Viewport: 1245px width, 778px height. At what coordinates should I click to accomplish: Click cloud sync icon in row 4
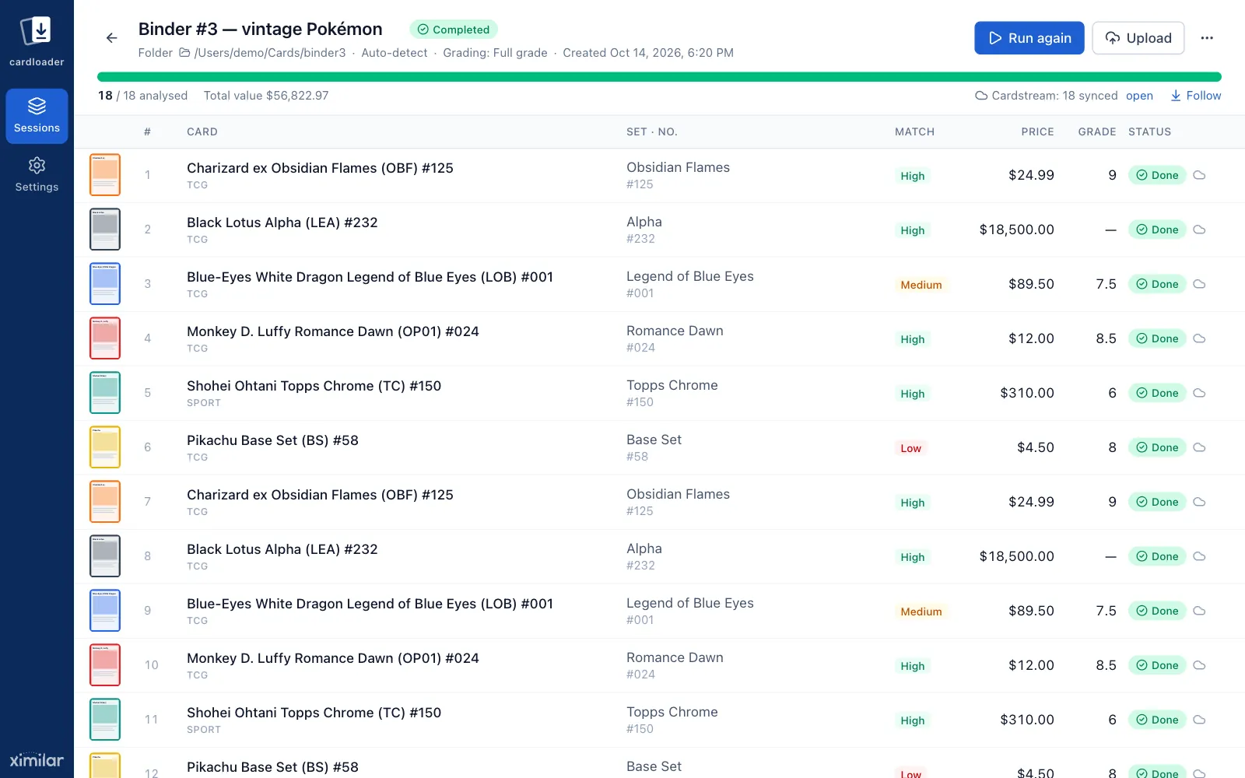[x=1199, y=338]
